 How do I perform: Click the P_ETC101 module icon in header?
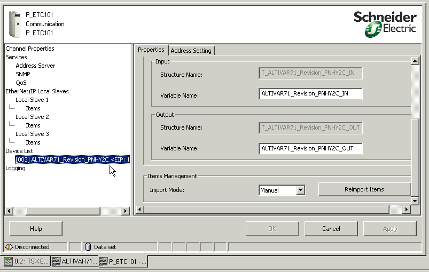[14, 24]
